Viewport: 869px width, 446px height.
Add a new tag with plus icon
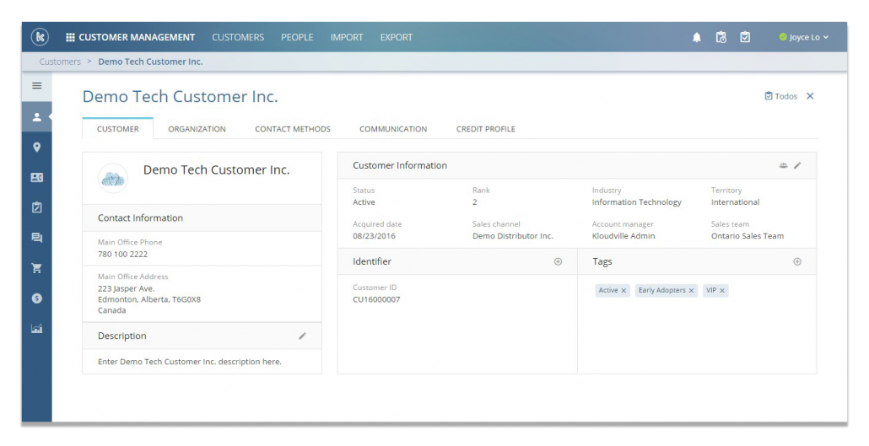click(x=797, y=261)
